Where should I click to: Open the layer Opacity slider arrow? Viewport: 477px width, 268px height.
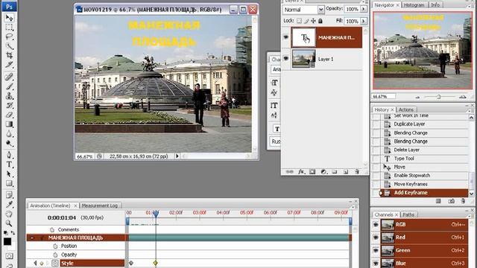(x=364, y=9)
